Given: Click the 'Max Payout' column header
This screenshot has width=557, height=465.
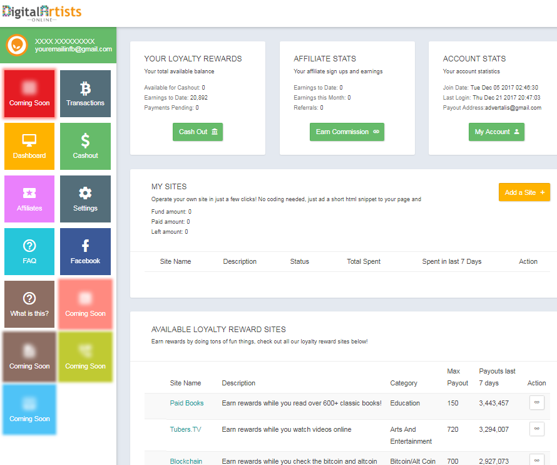Looking at the screenshot, I should point(457,377).
